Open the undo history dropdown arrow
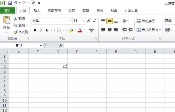Screen dimensions: 175x112 coord(20,3)
